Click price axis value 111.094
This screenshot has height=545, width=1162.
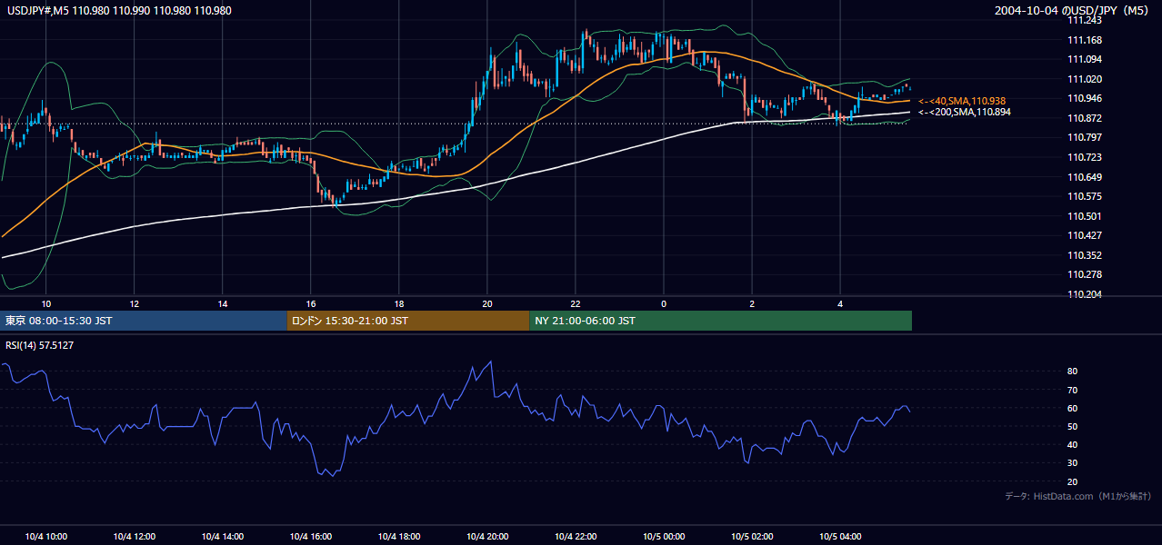click(1086, 59)
